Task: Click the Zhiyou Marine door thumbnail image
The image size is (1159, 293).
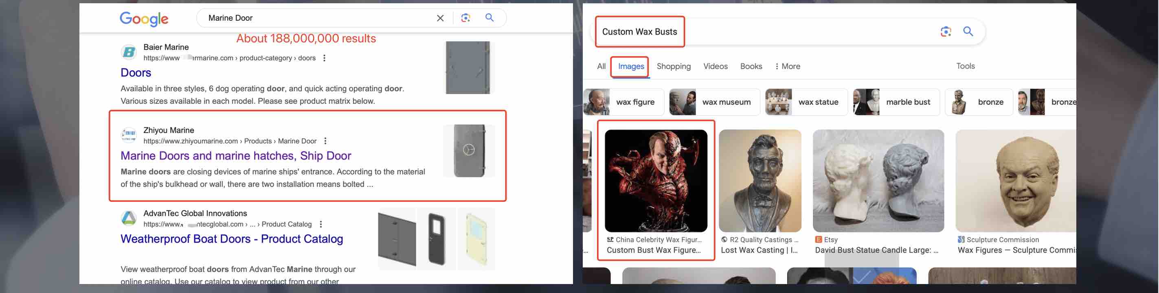Action: click(x=469, y=151)
